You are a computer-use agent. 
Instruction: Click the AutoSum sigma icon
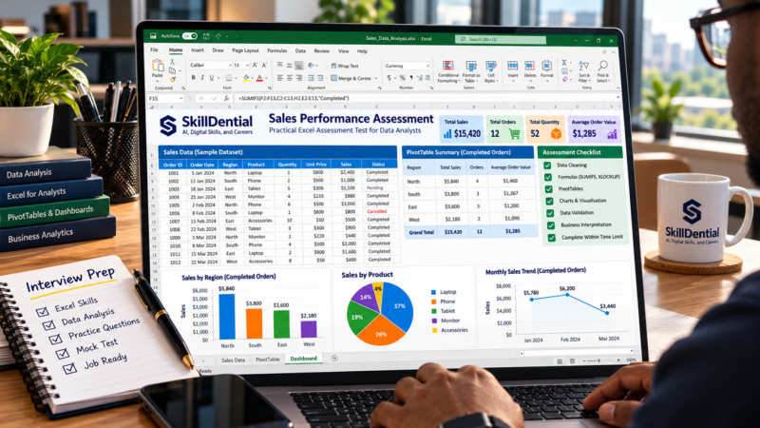coord(564,63)
